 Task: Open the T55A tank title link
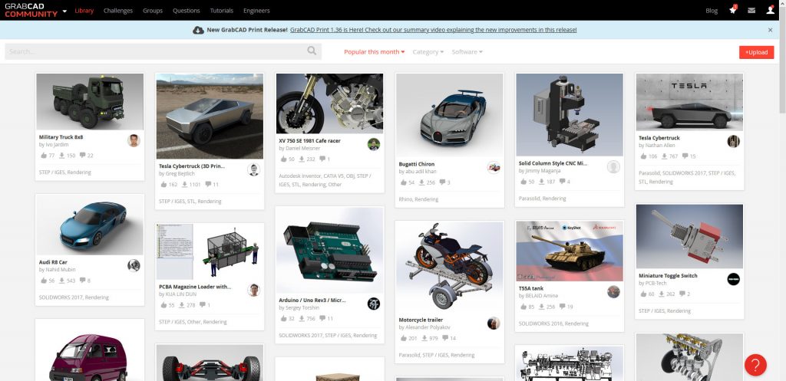[531, 288]
